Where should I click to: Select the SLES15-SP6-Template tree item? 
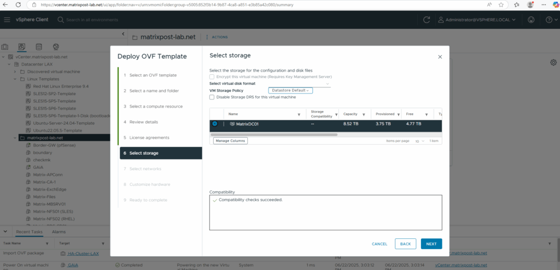[54, 108]
